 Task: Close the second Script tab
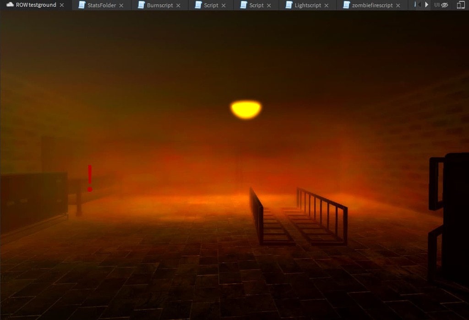(269, 5)
